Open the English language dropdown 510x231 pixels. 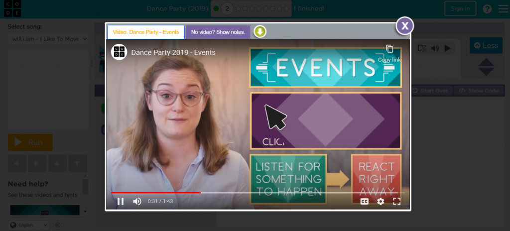pyautogui.click(x=28, y=225)
